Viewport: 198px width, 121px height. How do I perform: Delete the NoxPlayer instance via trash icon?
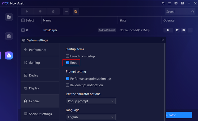(x=177, y=30)
